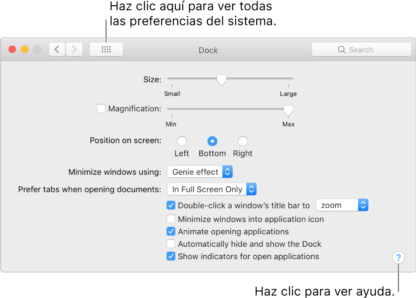Viewport: 416px width, 298px height.
Task: Open the 'In Full Screen Only' dropdown
Action: 212,189
